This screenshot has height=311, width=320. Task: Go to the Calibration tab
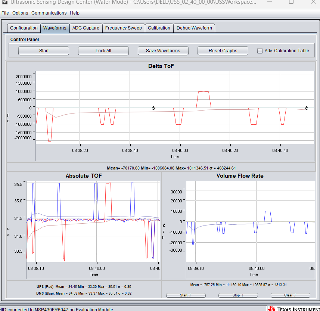click(x=159, y=28)
